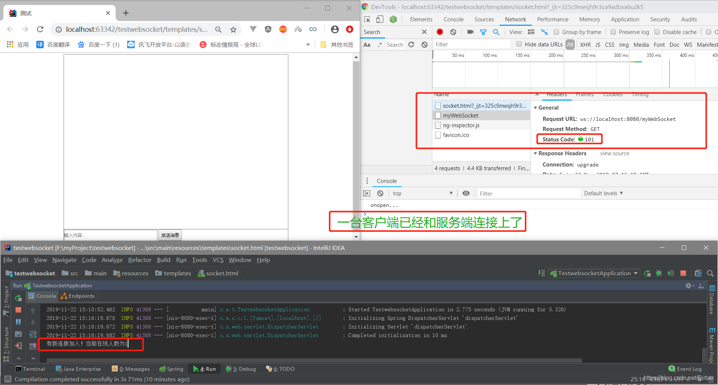This screenshot has height=385, width=718.
Task: Switch to the Endpoints tab in Run panel
Action: point(78,296)
